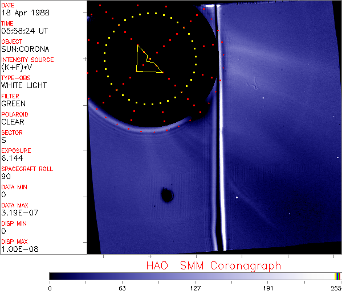Select the SUN:CORONA object value
The image size is (342, 291).
(x=25, y=49)
